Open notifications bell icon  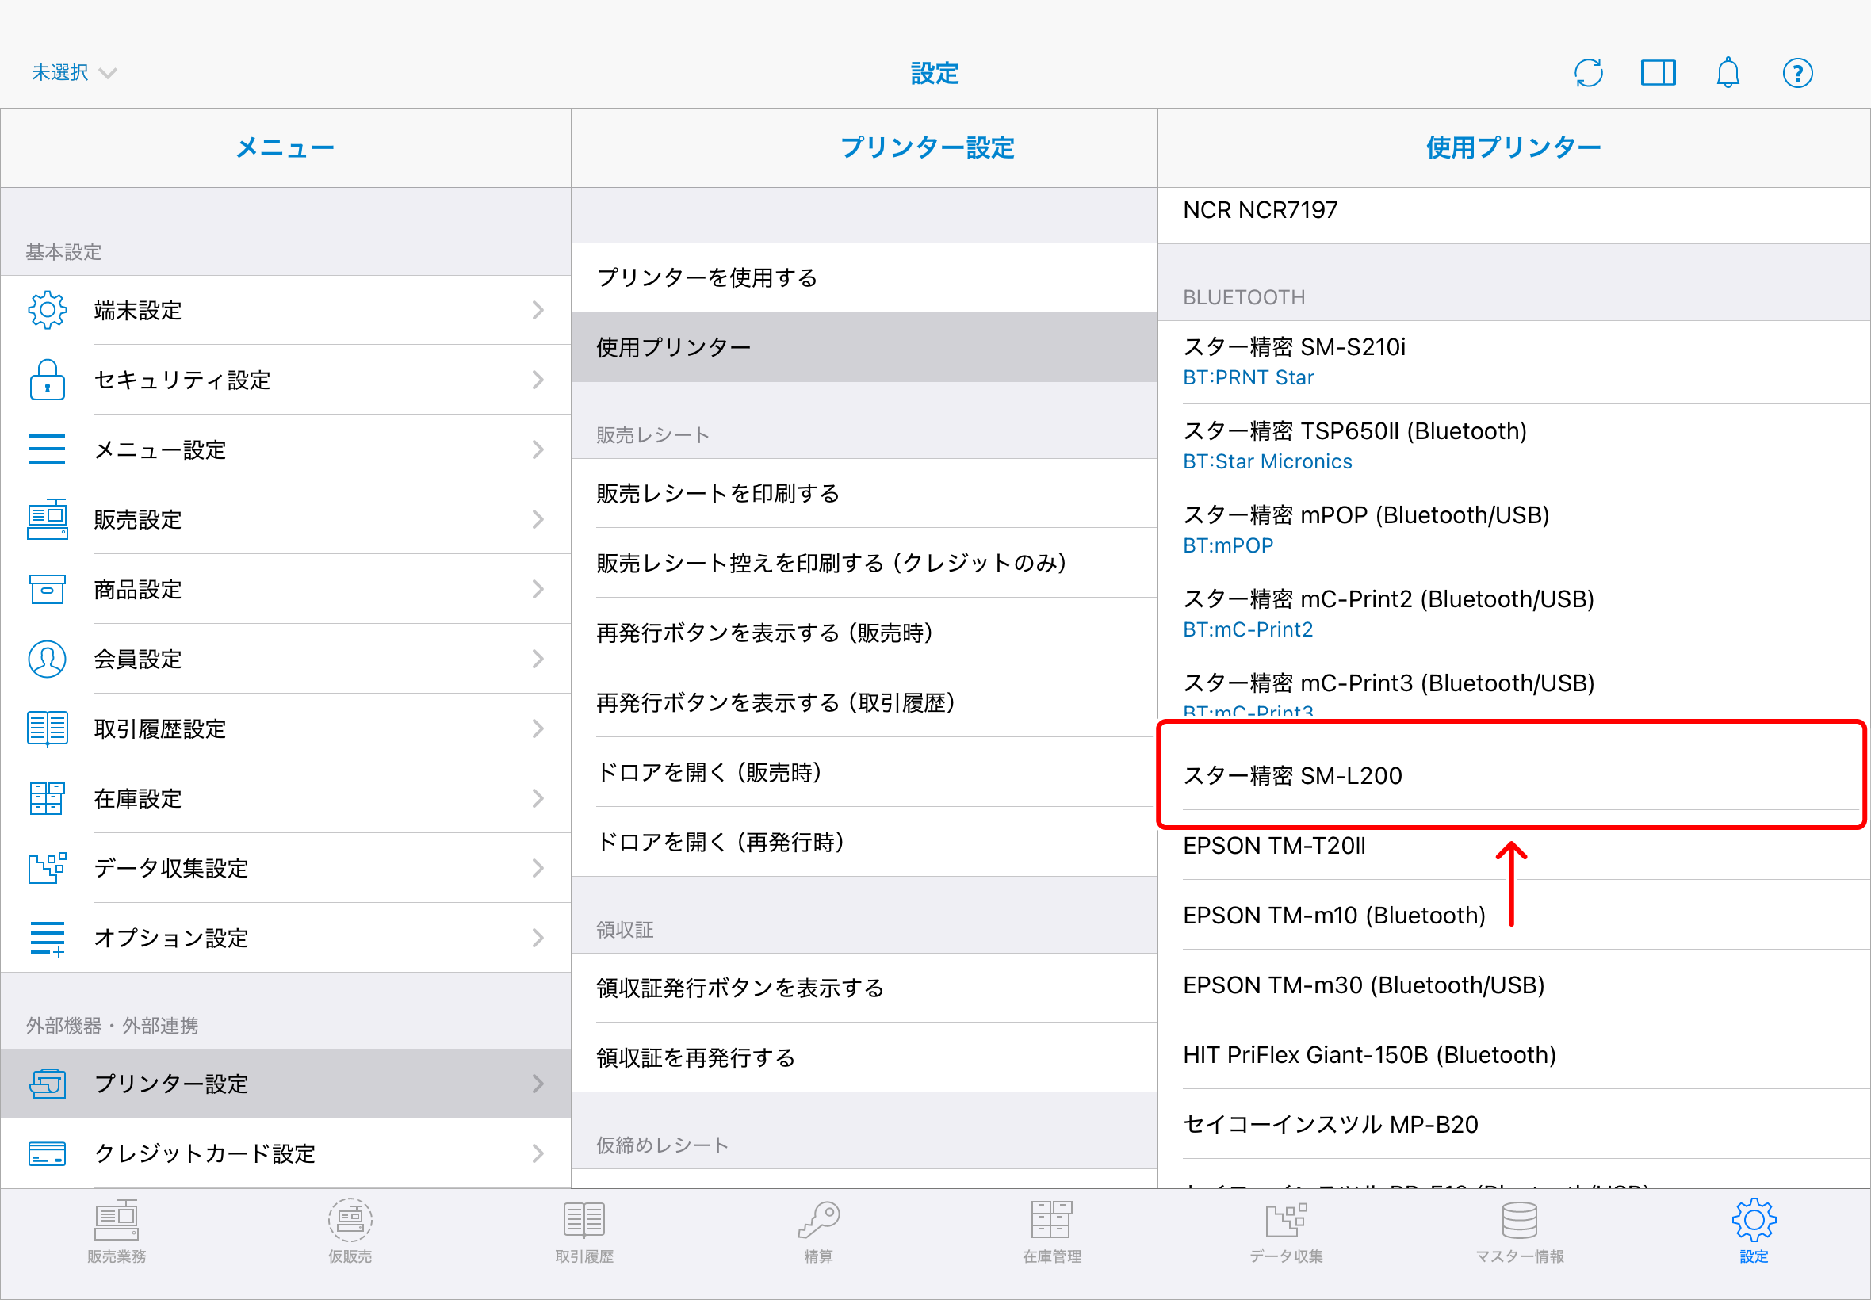(x=1728, y=73)
